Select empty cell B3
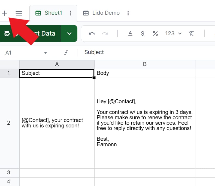 tap(145, 173)
